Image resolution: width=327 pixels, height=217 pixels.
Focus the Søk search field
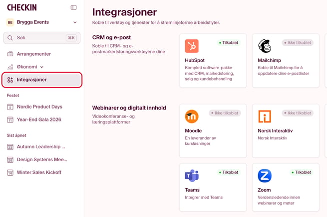pos(42,38)
